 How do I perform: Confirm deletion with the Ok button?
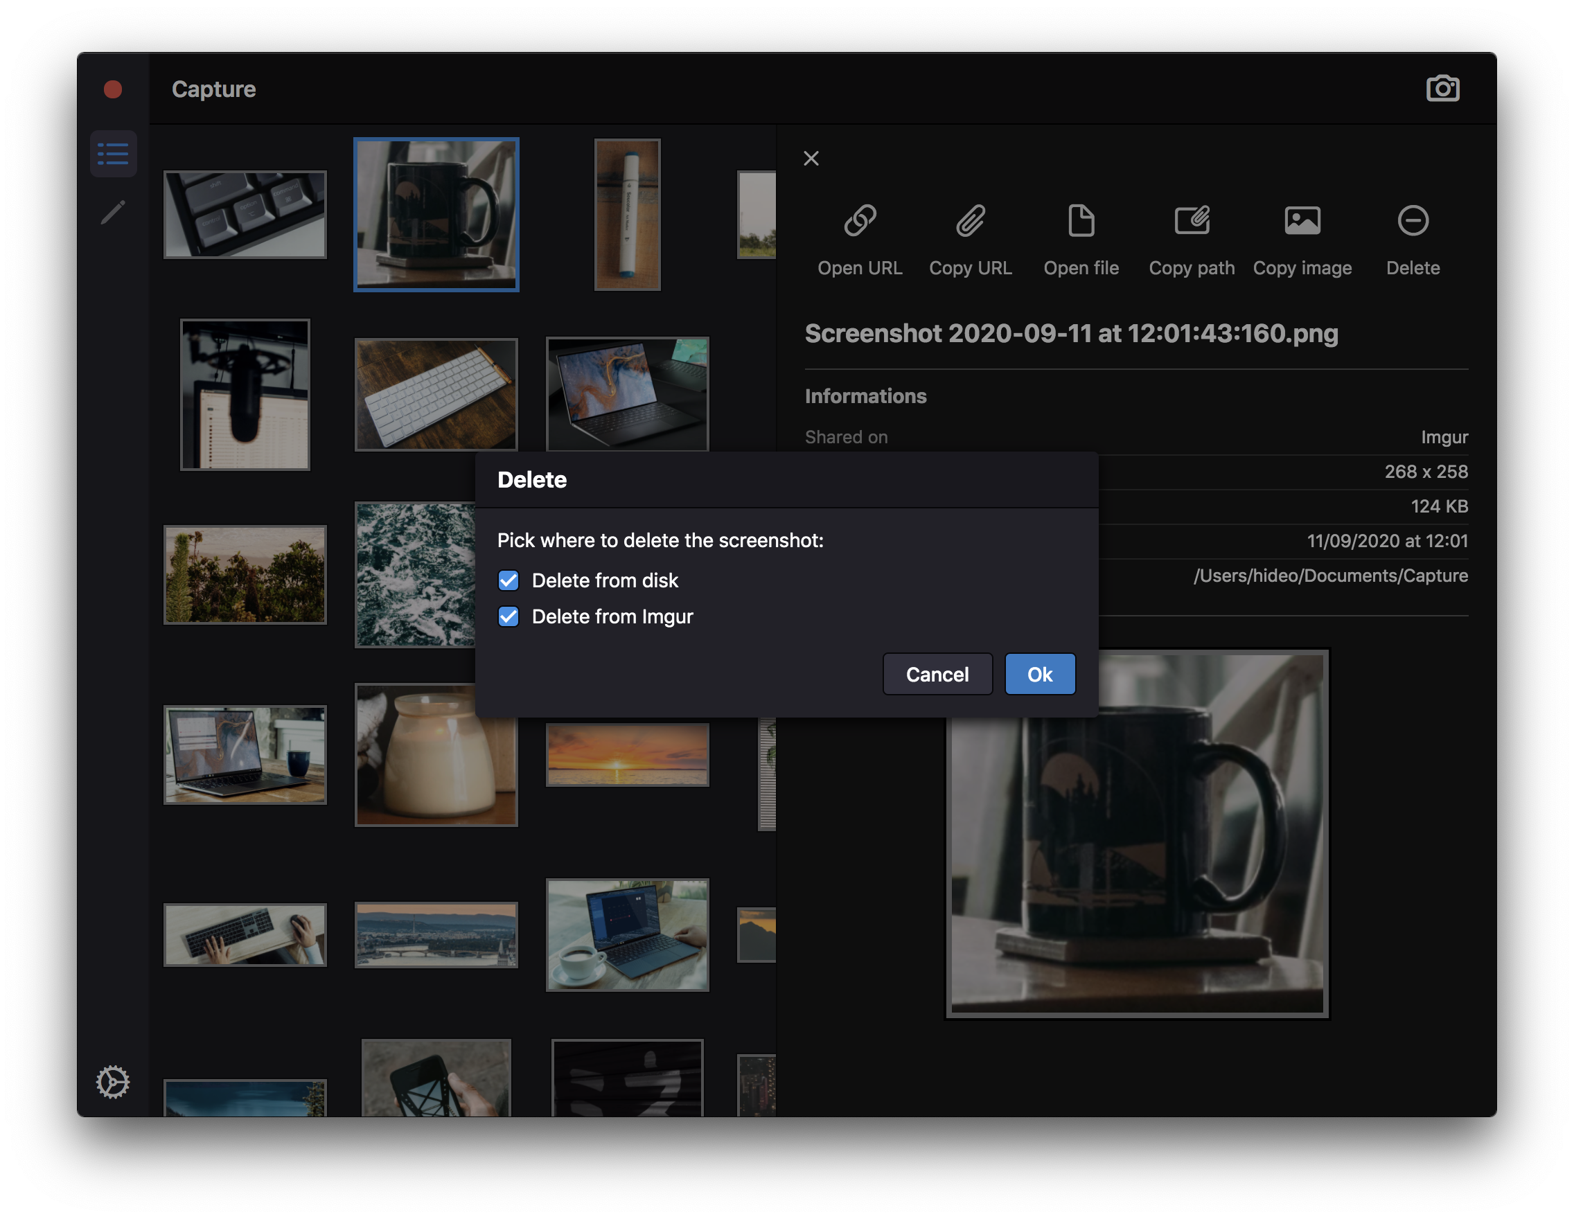(1039, 675)
